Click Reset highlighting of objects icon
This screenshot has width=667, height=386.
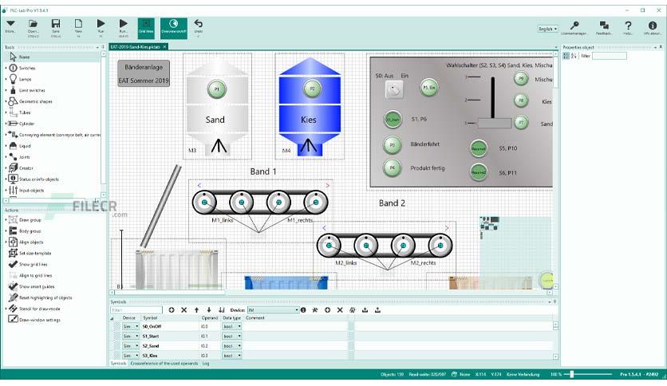coord(14,297)
